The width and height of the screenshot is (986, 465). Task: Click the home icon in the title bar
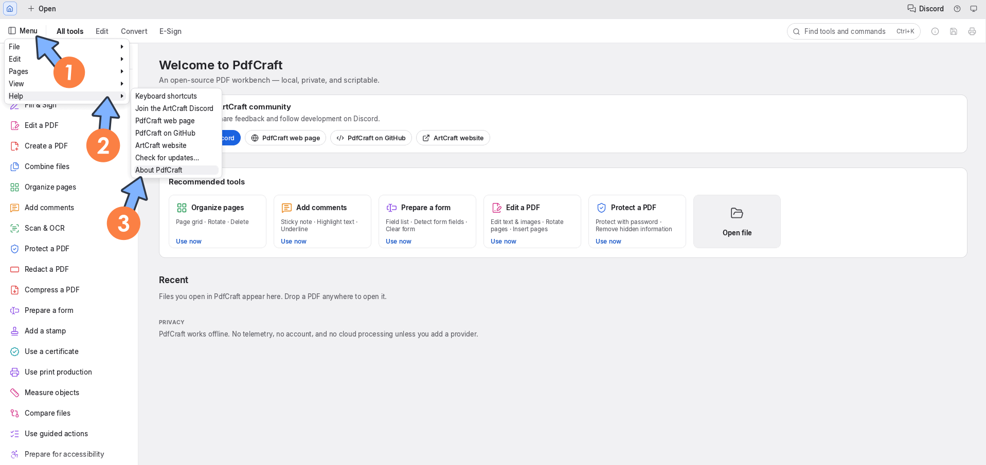[x=10, y=9]
